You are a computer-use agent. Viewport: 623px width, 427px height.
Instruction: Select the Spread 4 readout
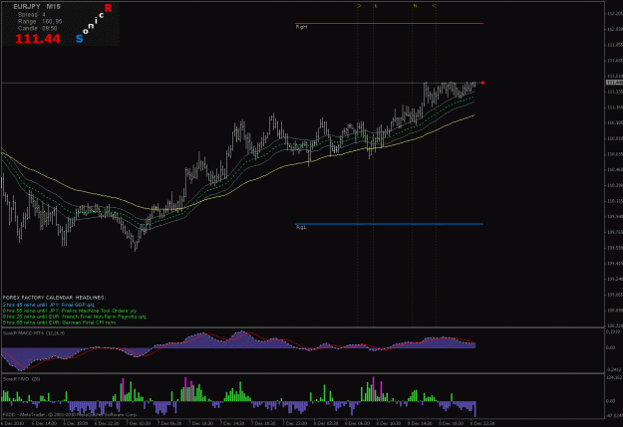pos(32,15)
